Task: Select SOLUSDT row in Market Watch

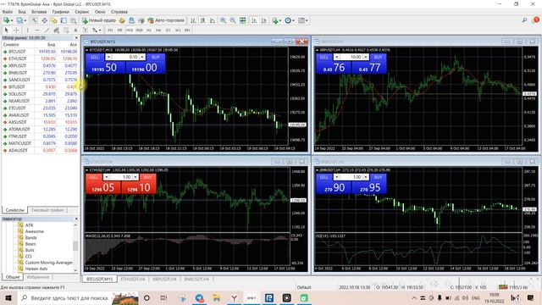Action: tap(40, 94)
